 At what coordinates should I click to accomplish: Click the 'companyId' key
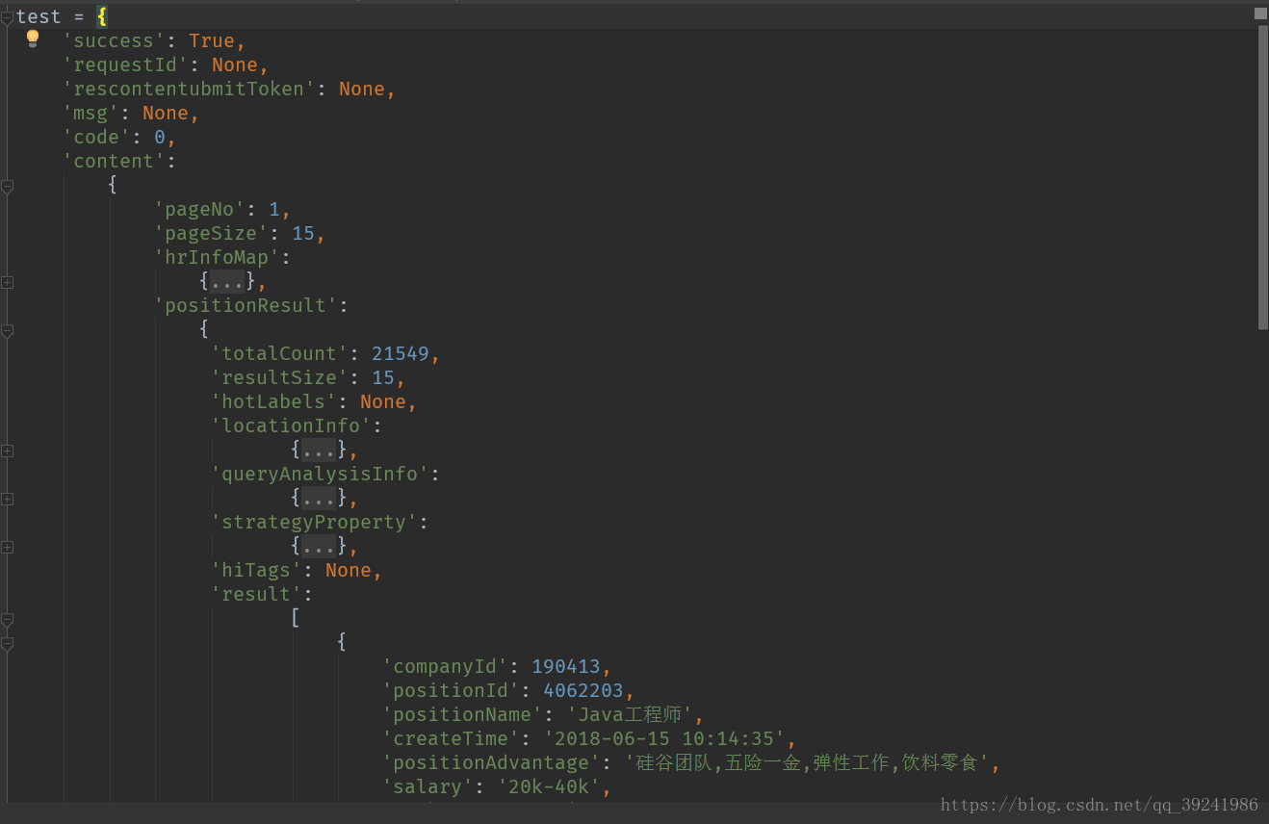point(445,666)
